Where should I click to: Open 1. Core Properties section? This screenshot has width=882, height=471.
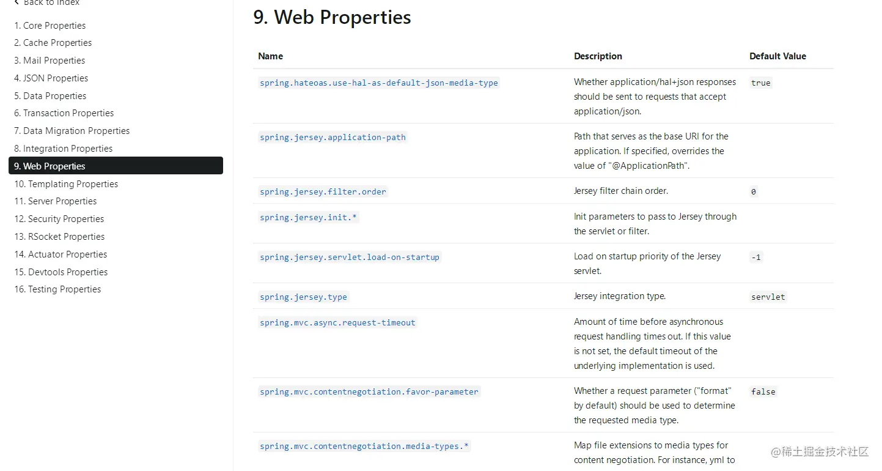[x=50, y=26]
